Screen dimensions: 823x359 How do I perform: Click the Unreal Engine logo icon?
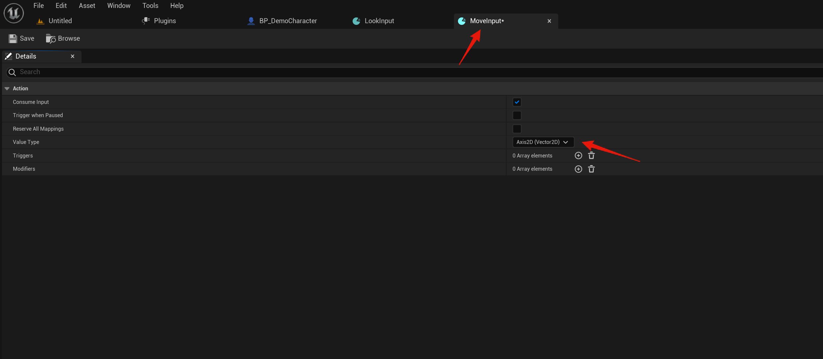[x=14, y=13]
